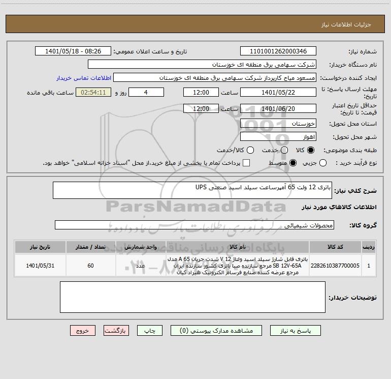Click the empty توضیحات خریدار text area

click(x=192, y=297)
